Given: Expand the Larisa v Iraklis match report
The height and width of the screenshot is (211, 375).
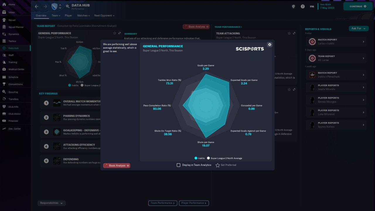Looking at the screenshot, I should [x=336, y=42].
